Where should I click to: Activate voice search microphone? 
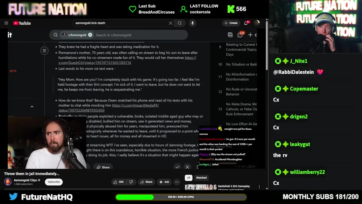[193, 23]
